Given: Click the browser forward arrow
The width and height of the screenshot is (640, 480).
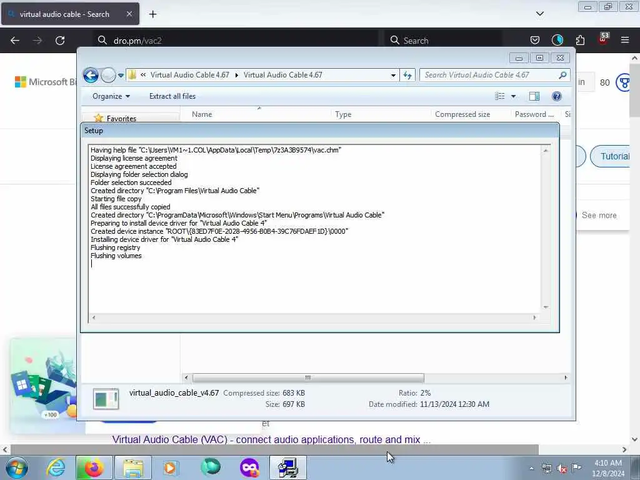Looking at the screenshot, I should [37, 41].
